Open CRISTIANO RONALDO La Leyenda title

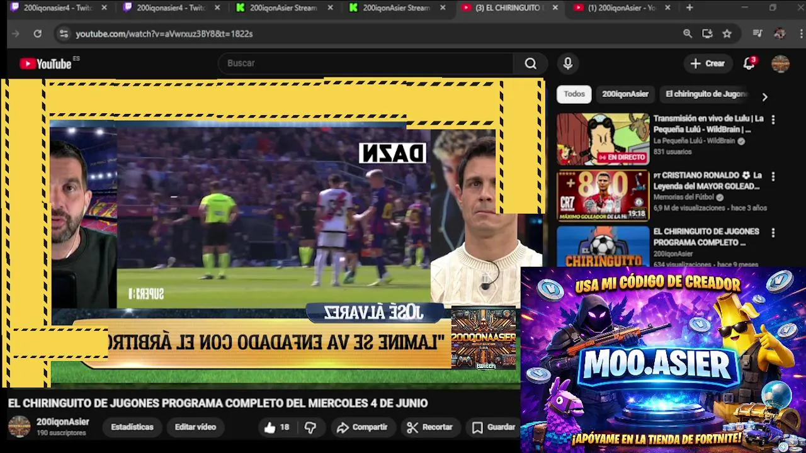[x=708, y=181]
